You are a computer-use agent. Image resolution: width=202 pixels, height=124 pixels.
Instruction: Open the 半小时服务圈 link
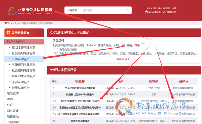tap(155, 12)
